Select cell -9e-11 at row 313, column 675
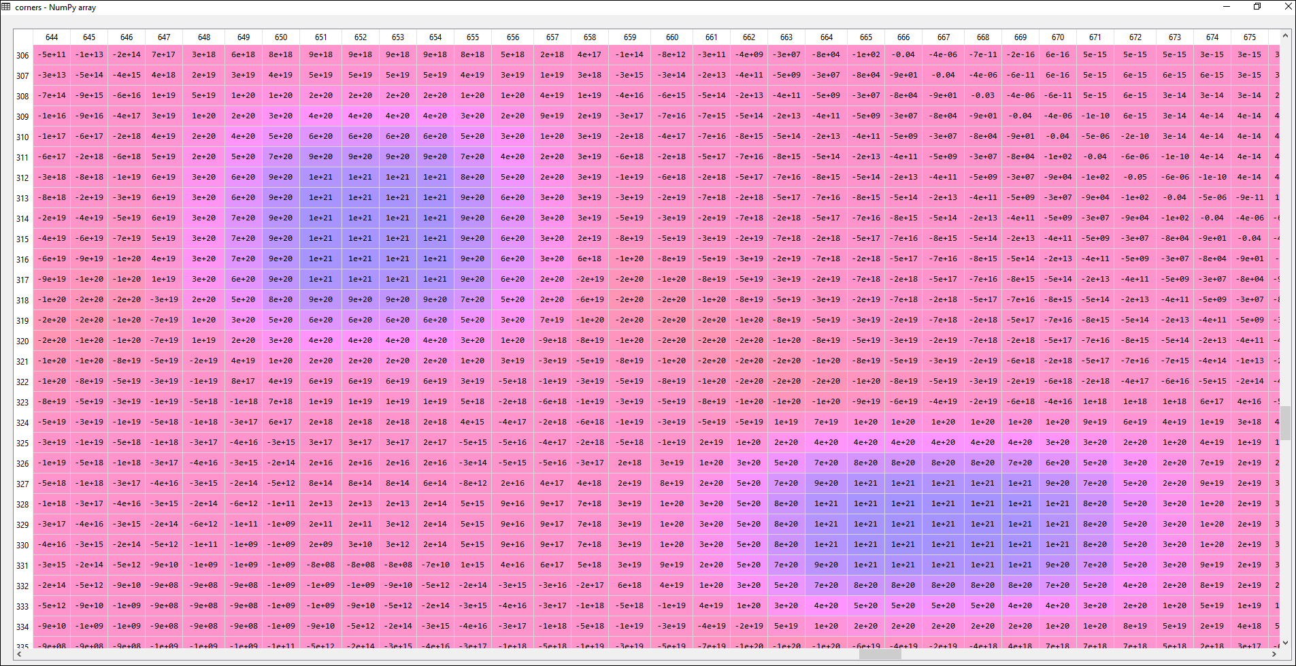This screenshot has width=1296, height=666. point(1250,197)
